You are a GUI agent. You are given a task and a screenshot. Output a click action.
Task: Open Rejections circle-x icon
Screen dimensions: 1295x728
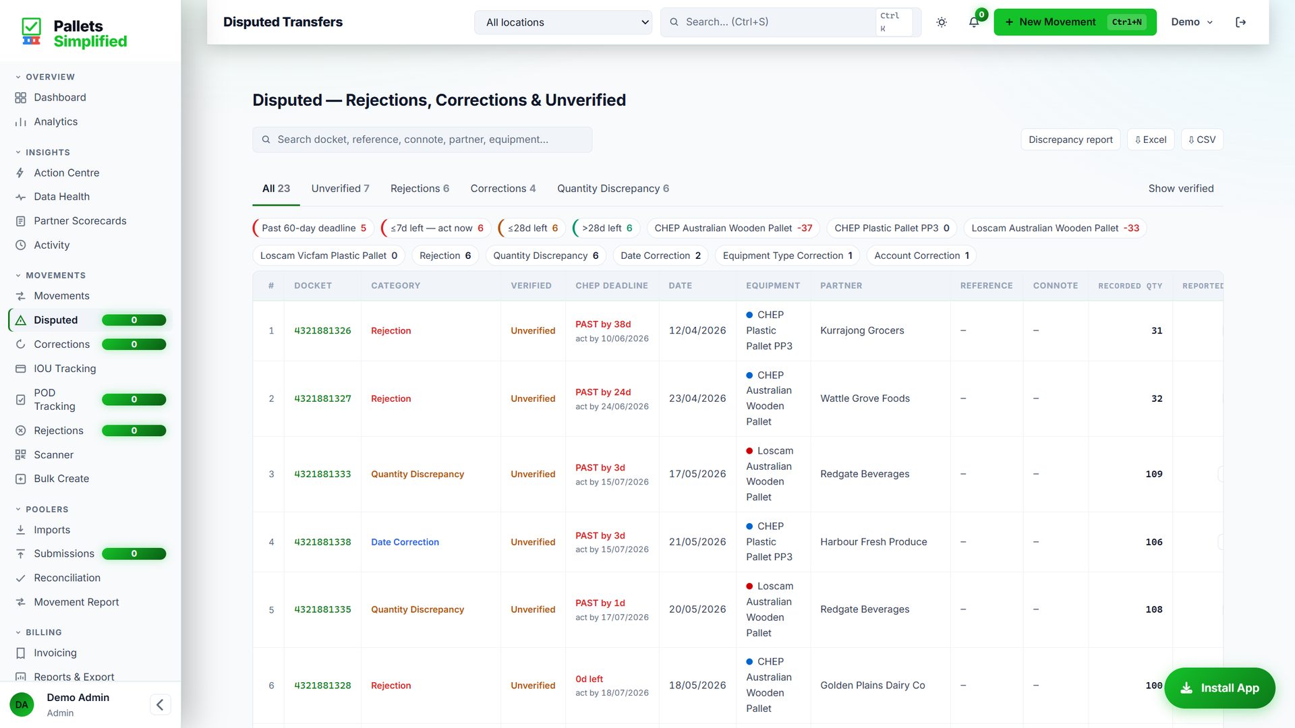tap(20, 431)
